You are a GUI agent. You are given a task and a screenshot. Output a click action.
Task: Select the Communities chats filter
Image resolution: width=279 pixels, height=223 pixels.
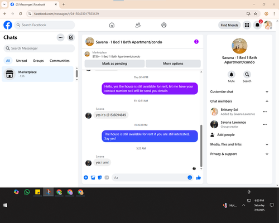(60, 61)
